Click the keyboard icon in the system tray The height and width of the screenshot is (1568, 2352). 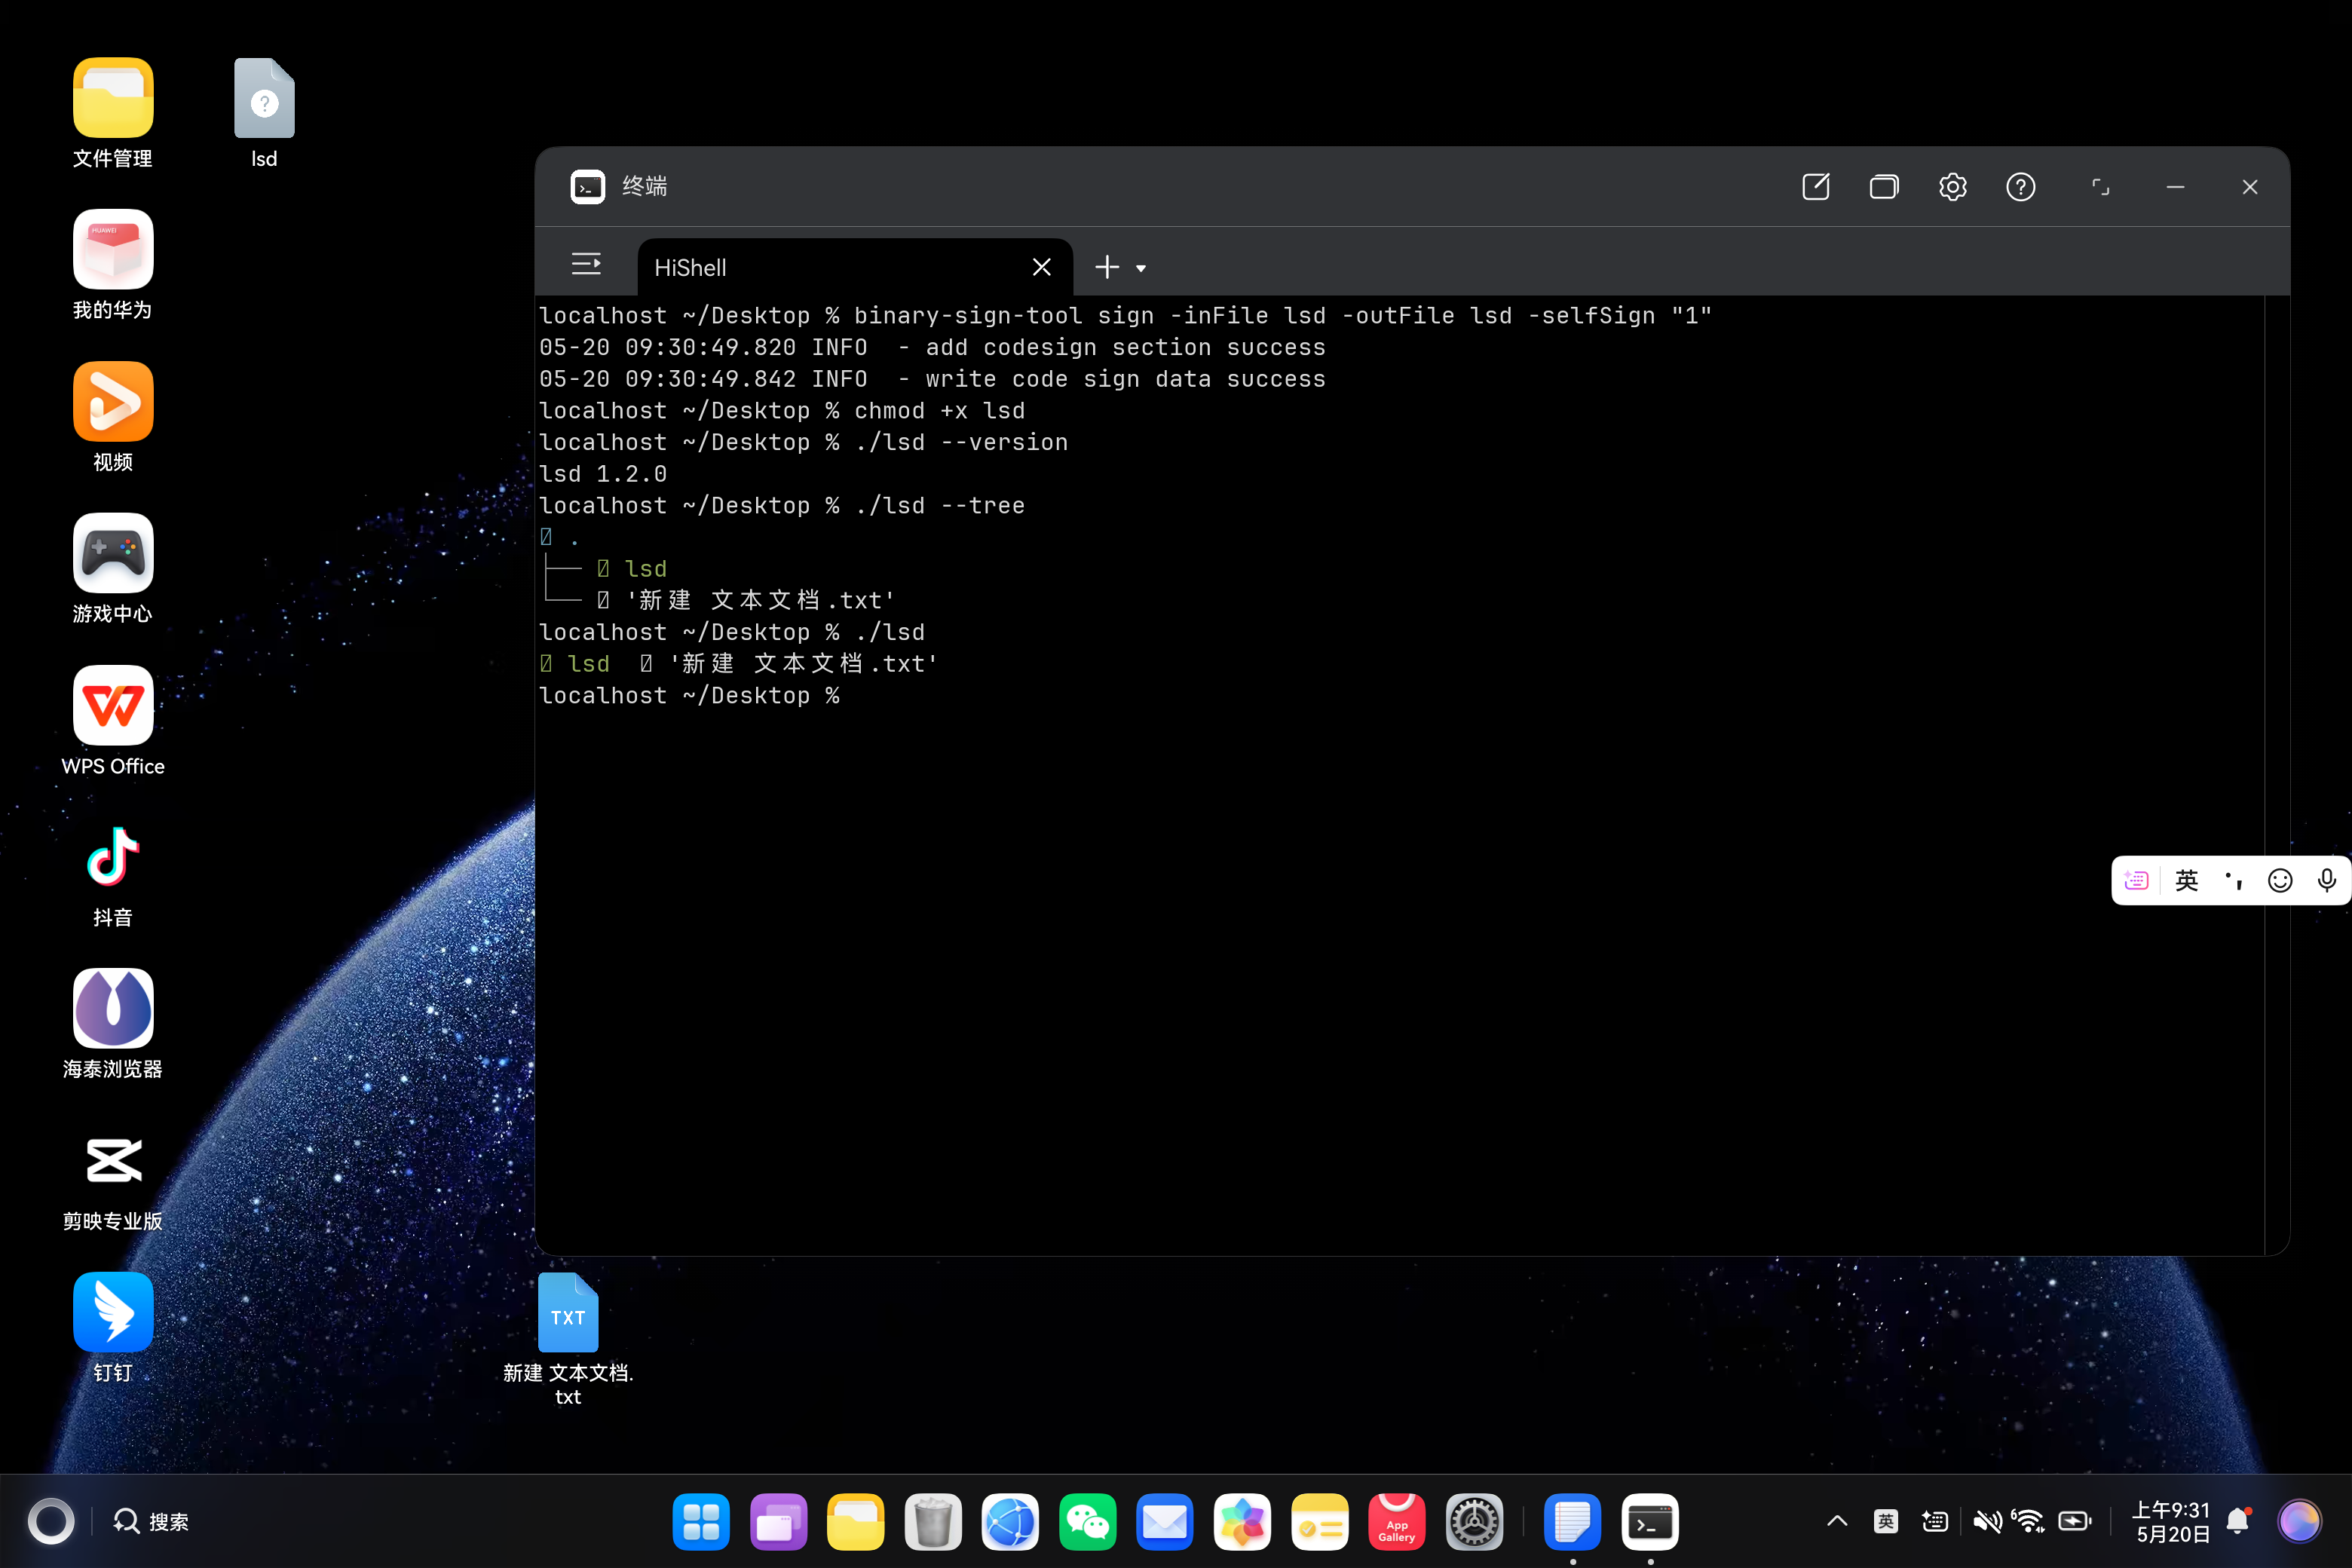[x=1935, y=1522]
